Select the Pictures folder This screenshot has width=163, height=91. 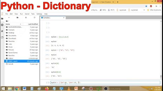click(22, 50)
